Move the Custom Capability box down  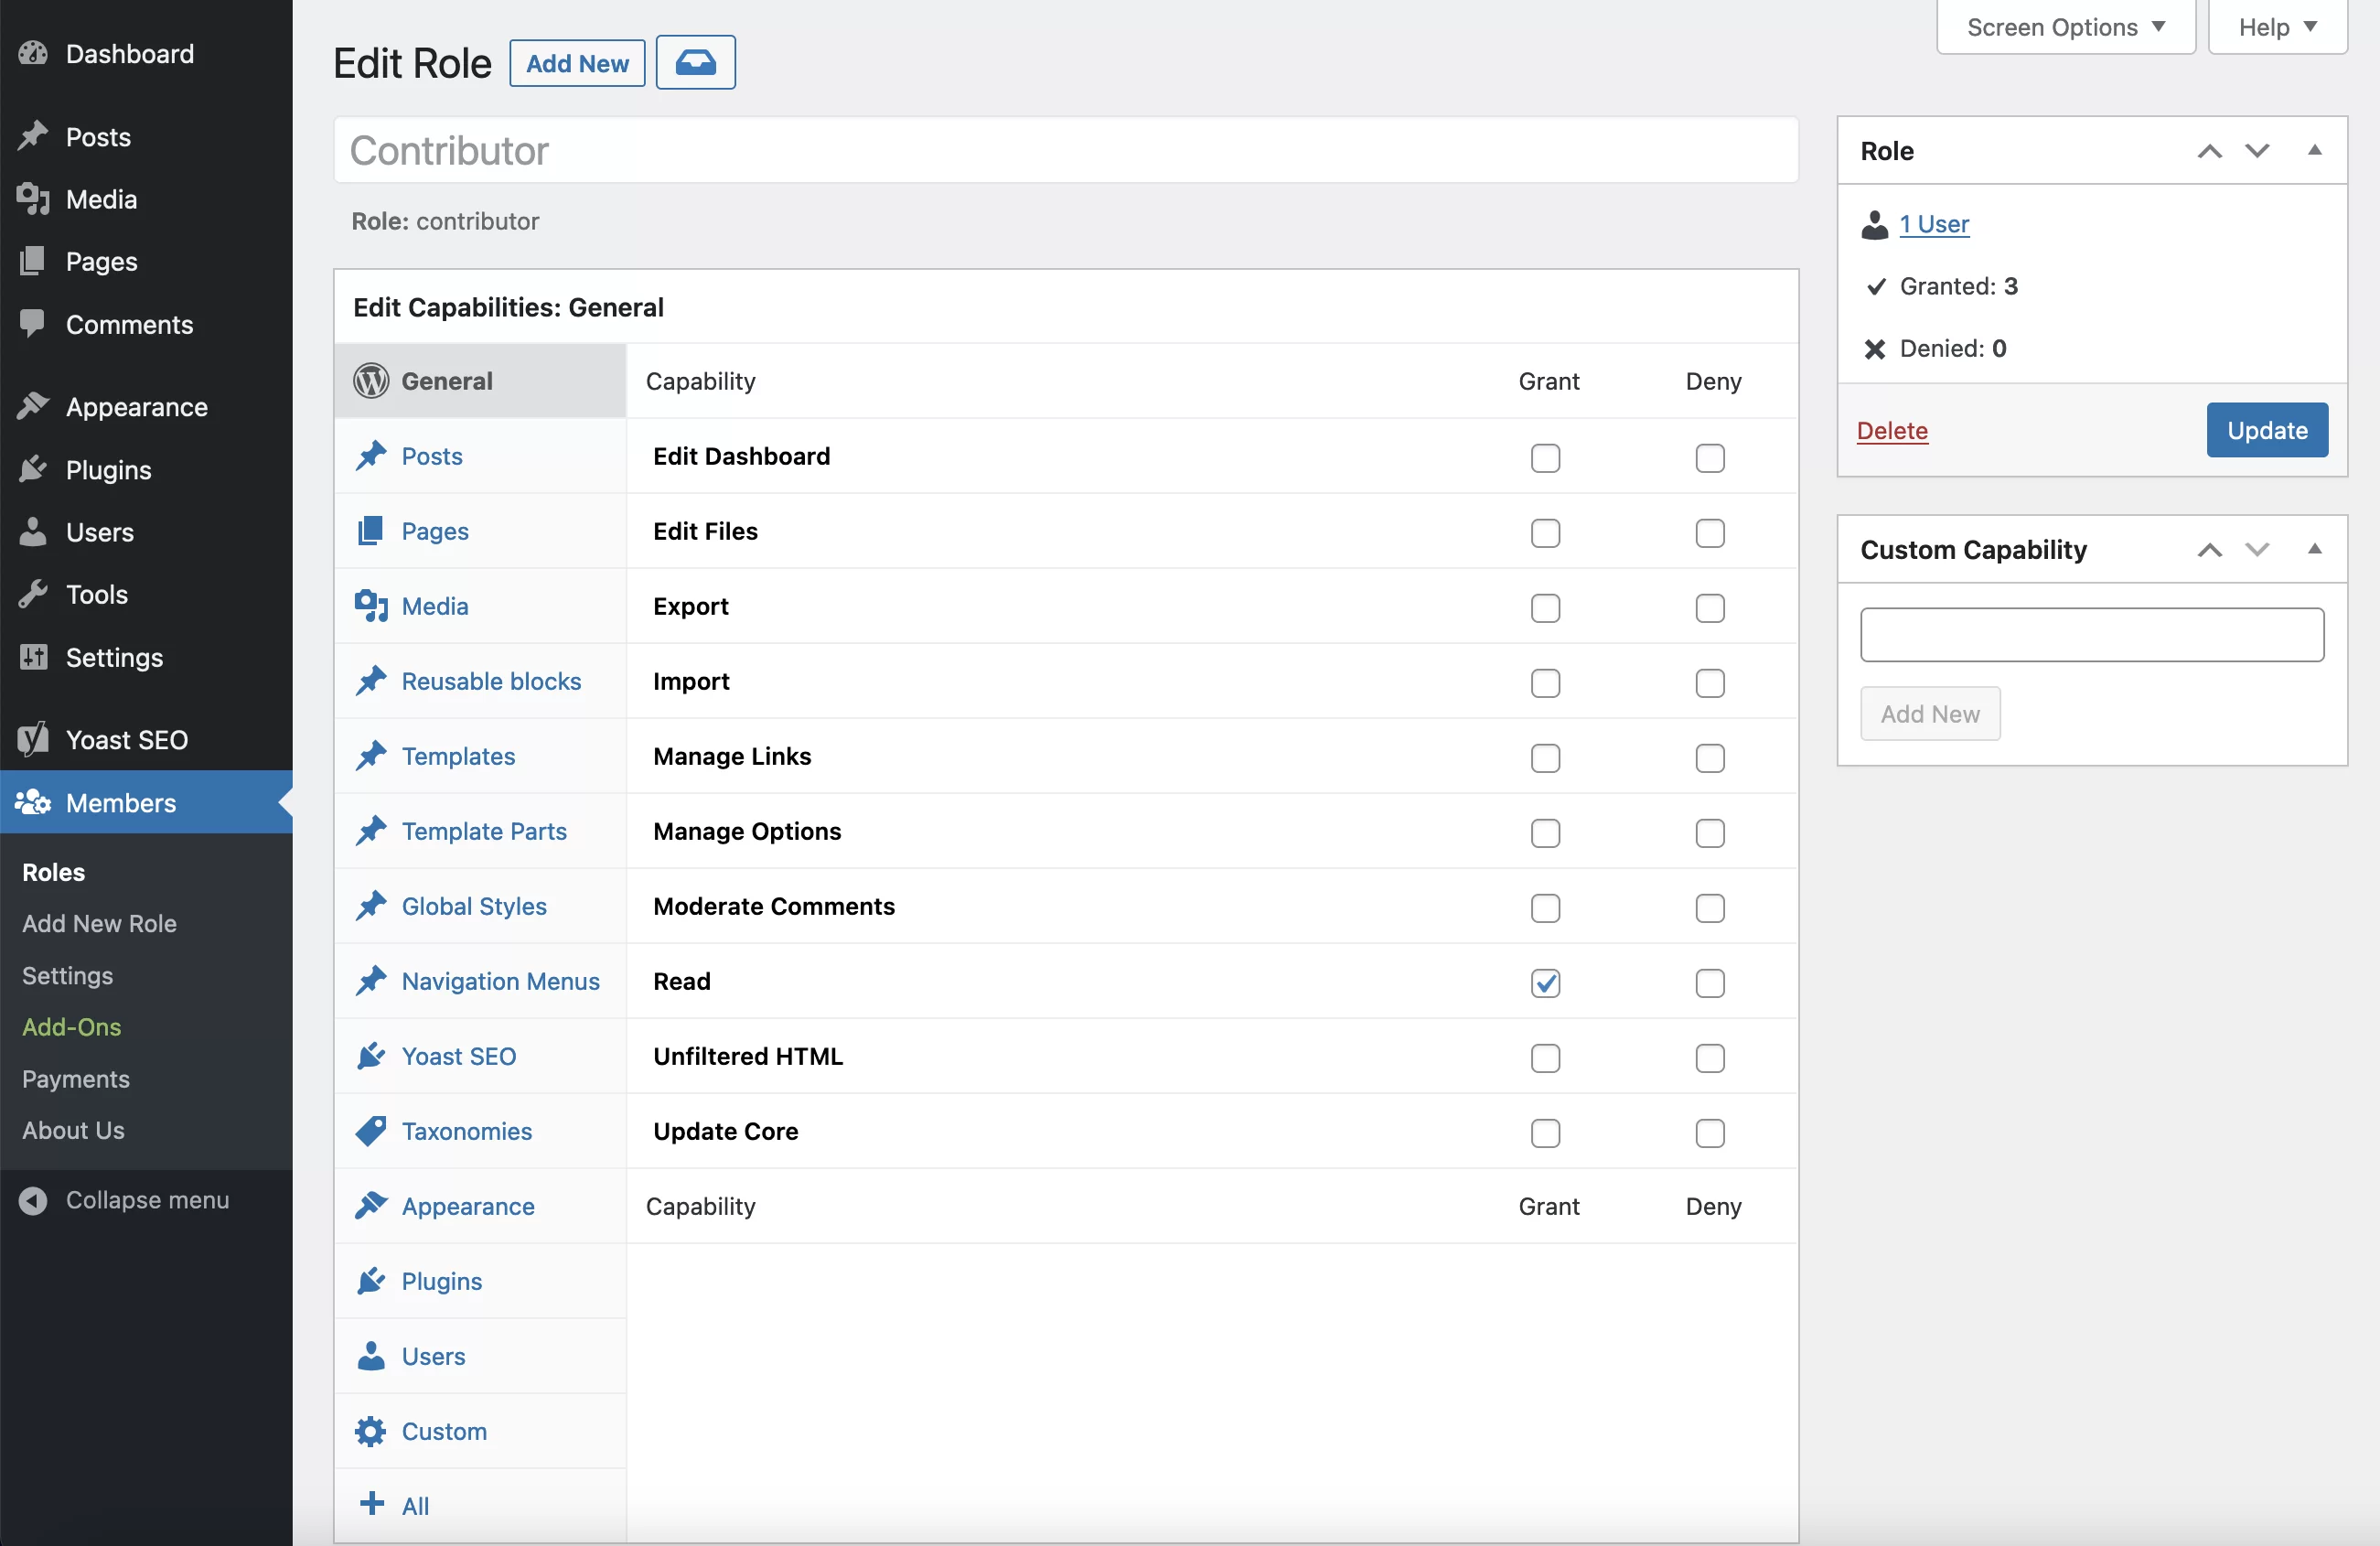(x=2257, y=550)
